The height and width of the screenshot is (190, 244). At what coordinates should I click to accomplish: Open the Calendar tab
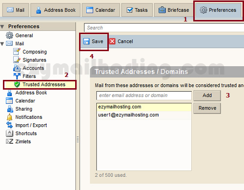pyautogui.click(x=101, y=10)
